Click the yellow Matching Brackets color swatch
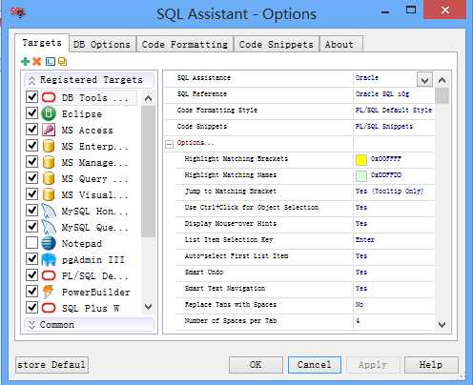This screenshot has height=385, width=473. pos(361,160)
